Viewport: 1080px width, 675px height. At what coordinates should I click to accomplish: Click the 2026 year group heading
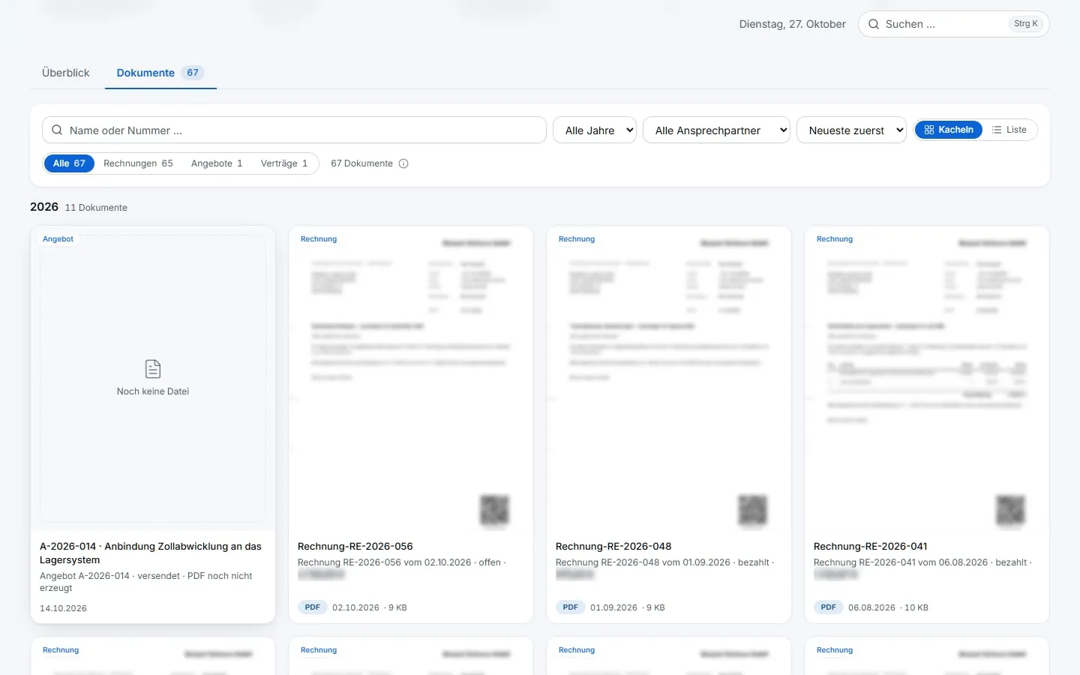pyautogui.click(x=44, y=207)
